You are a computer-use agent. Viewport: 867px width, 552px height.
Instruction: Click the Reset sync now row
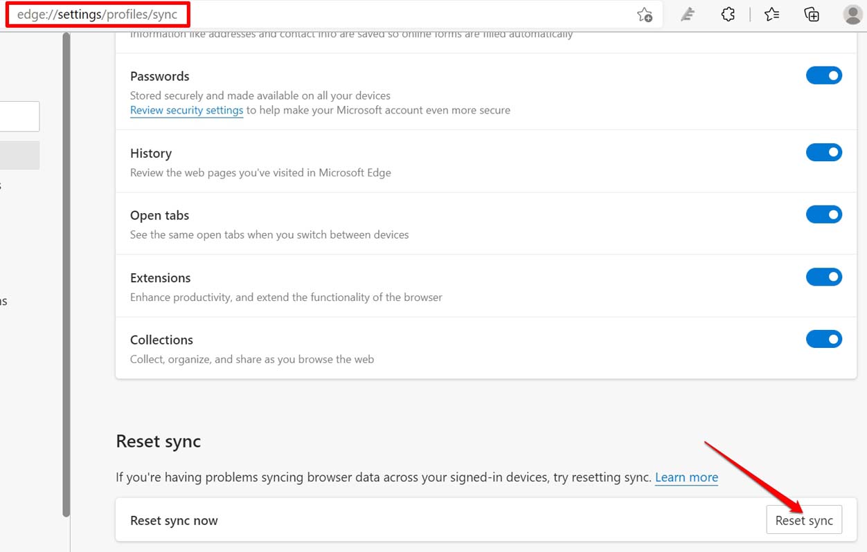(x=175, y=519)
